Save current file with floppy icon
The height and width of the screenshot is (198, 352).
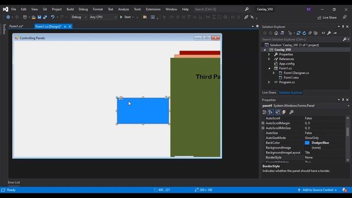39,17
